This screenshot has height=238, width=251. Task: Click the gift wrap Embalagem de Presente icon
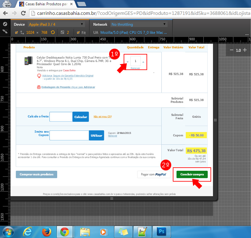39,87
